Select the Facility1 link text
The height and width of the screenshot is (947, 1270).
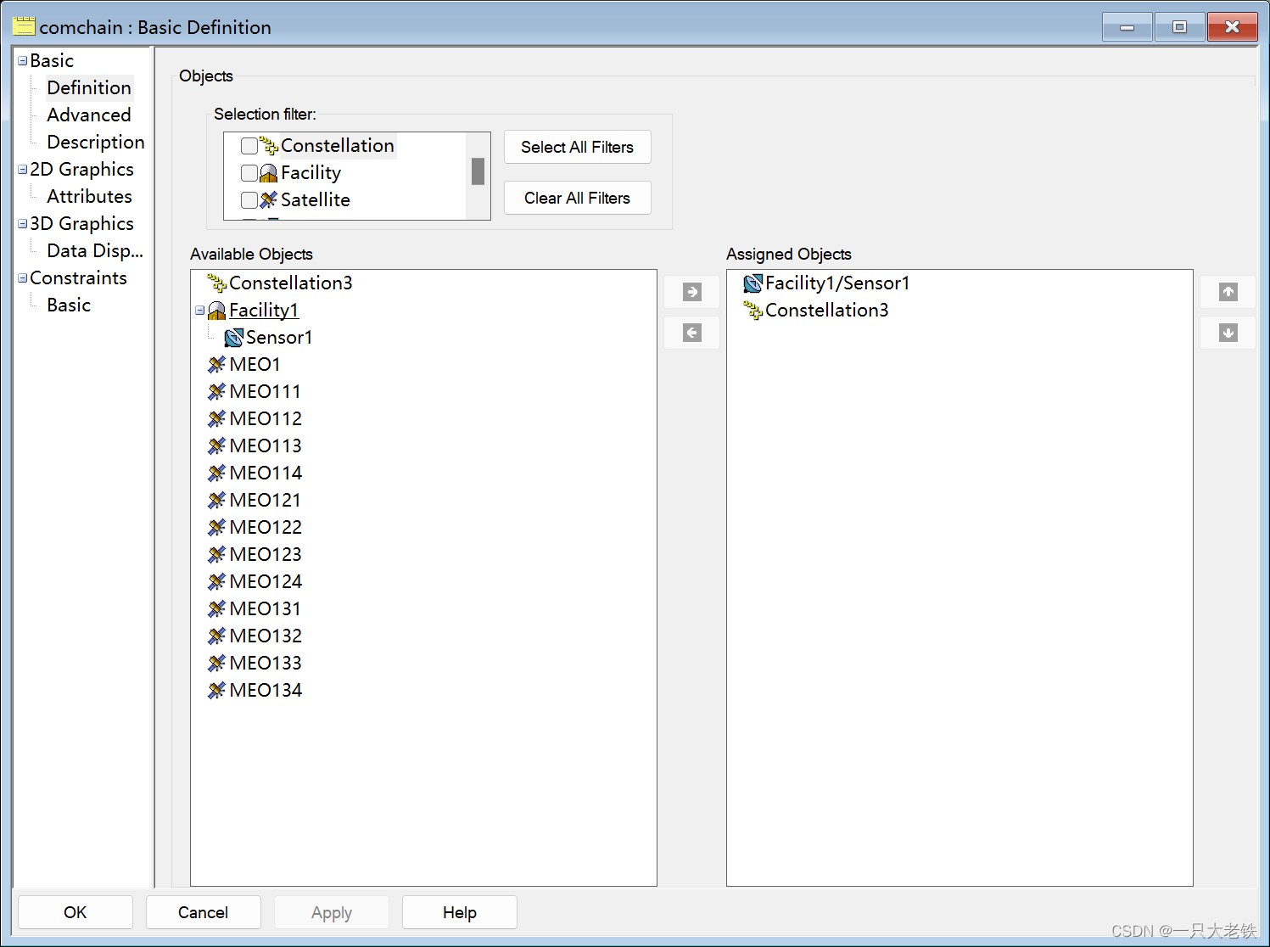[264, 311]
